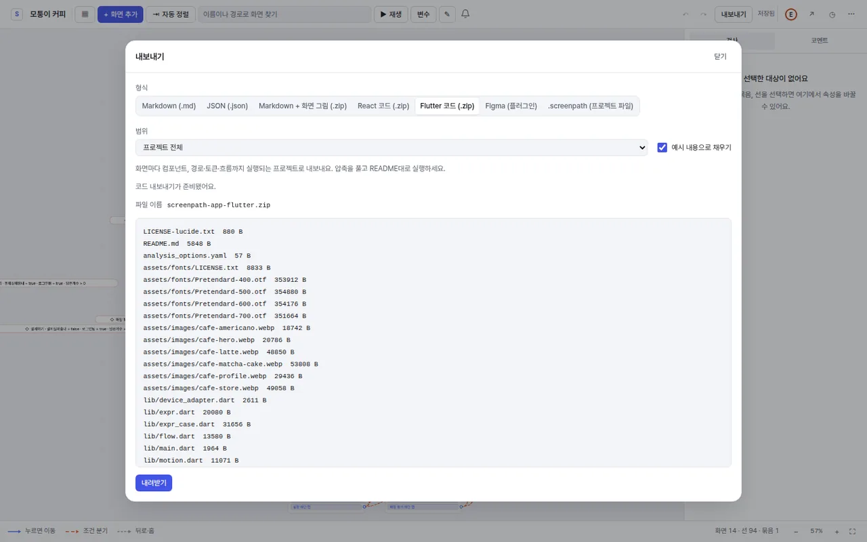Viewport: 867px width, 542px height.
Task: Click assets/images/cafe-latte.webp row
Action: [219, 352]
